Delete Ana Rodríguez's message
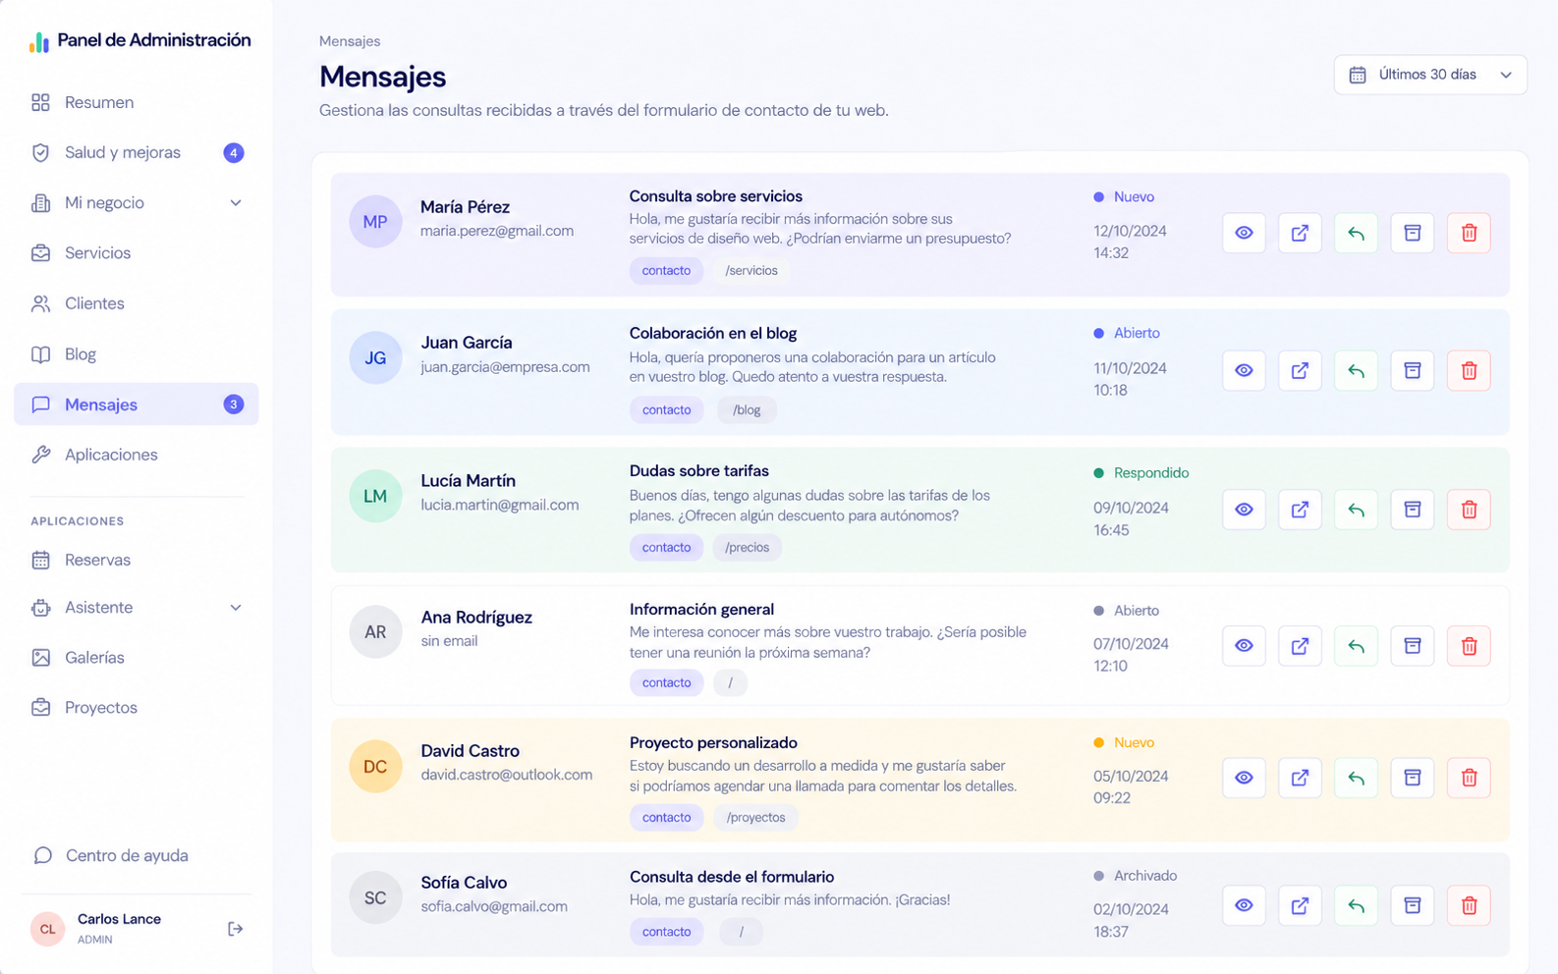This screenshot has height=974, width=1558. 1469,646
